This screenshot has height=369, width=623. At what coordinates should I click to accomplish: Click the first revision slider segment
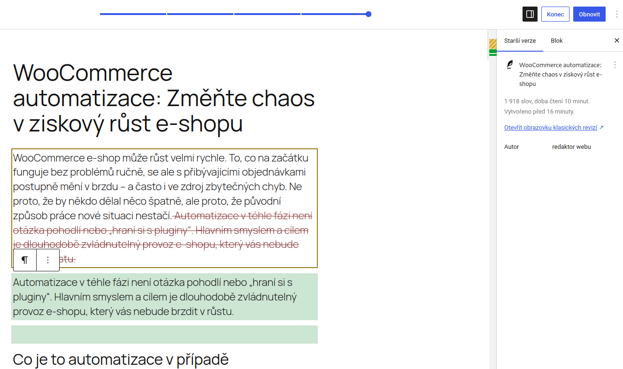tap(133, 14)
